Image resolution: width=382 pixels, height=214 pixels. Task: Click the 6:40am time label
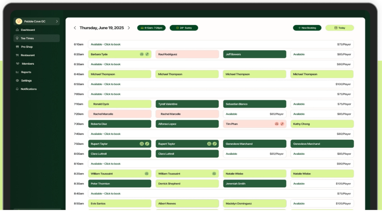[x=79, y=74]
